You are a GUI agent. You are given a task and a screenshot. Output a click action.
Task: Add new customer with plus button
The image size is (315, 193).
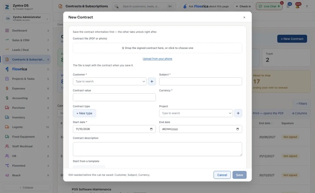tap(152, 81)
